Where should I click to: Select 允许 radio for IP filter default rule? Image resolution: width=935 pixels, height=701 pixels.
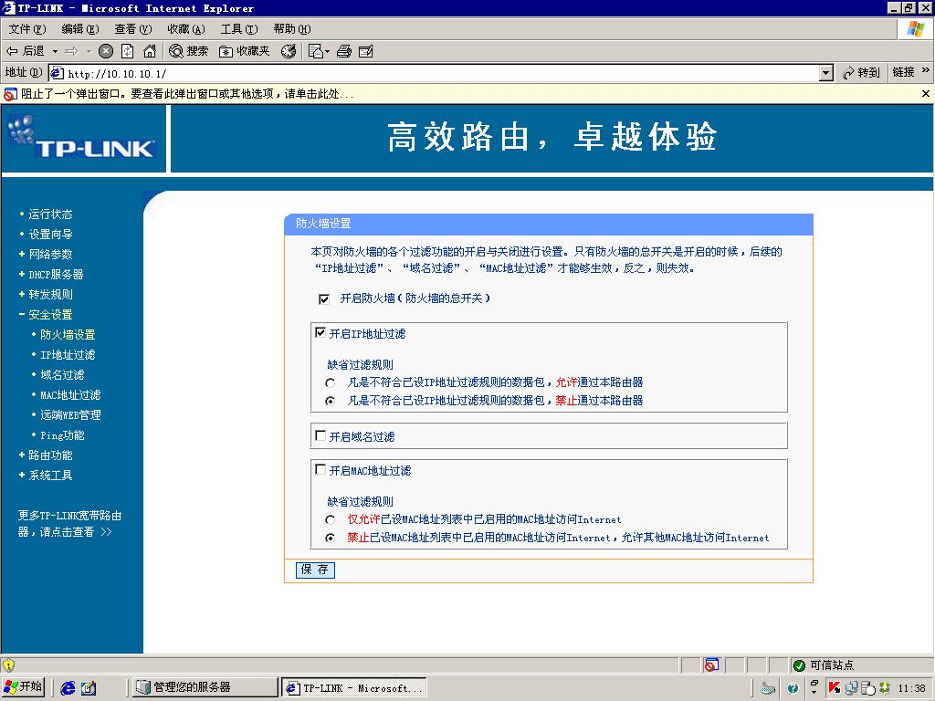click(x=331, y=382)
